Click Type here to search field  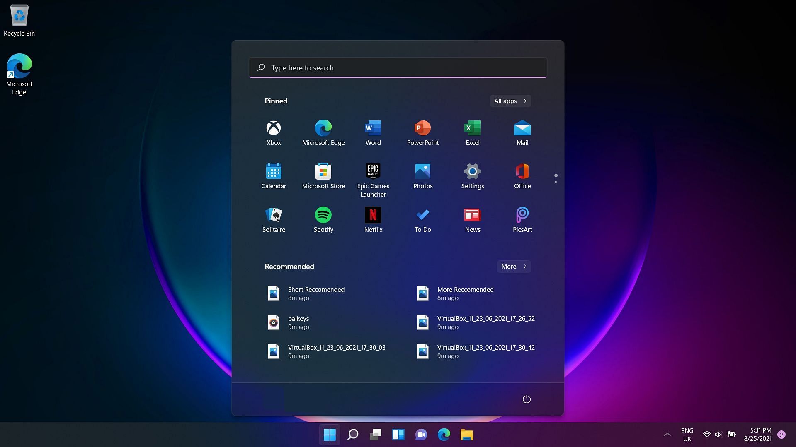[x=398, y=67]
